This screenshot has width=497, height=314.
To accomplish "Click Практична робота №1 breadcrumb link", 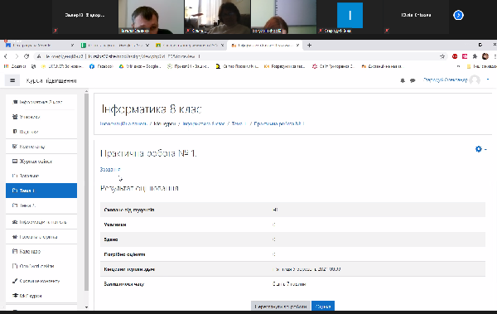I will [x=279, y=123].
